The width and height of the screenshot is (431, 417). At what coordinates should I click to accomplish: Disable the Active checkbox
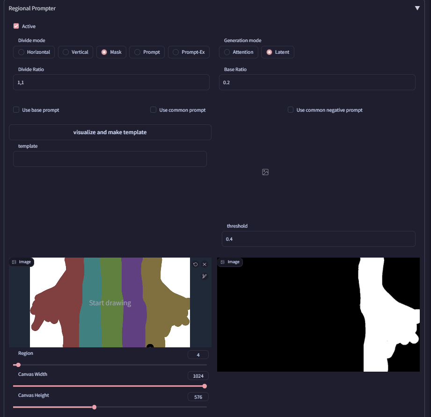click(x=16, y=26)
